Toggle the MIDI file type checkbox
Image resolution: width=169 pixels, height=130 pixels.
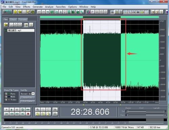[6, 97]
